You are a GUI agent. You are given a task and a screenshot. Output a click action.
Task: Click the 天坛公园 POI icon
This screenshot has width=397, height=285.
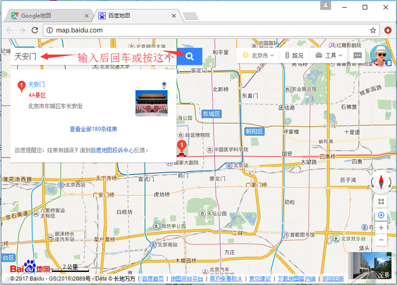point(202,214)
